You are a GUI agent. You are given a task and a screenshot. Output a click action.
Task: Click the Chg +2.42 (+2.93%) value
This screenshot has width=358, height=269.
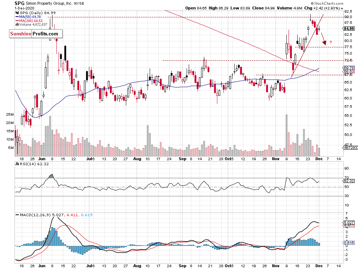pos(322,8)
